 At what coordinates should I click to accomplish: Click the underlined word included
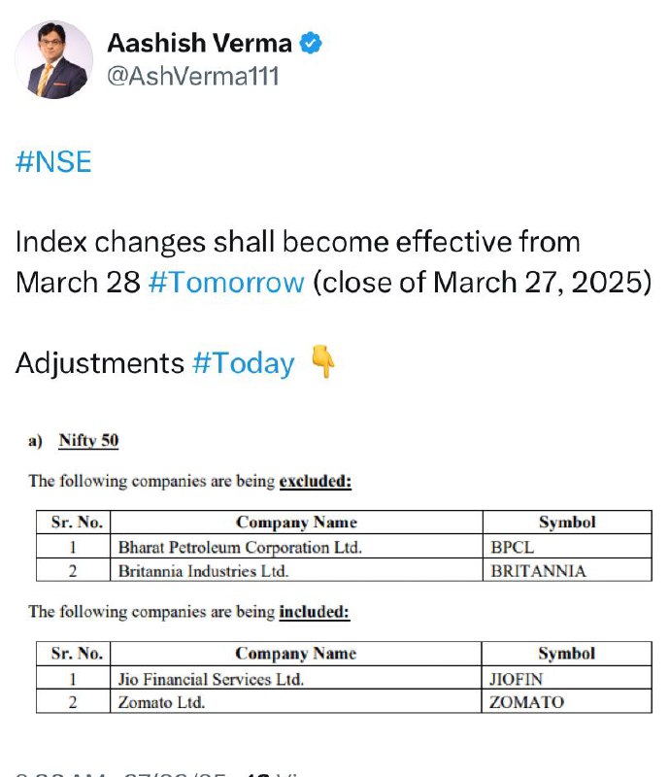coord(315,612)
